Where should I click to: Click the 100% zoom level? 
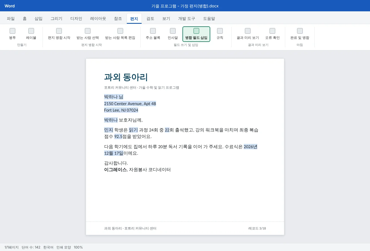78,247
